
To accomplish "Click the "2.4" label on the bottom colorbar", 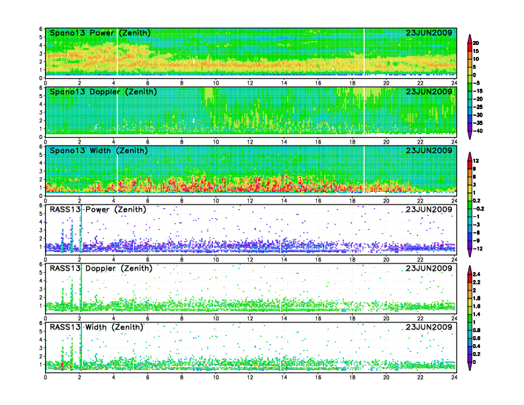I will point(476,275).
